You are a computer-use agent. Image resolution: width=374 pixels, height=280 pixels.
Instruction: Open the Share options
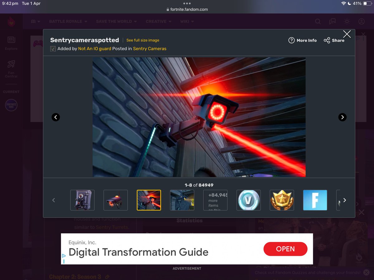334,40
